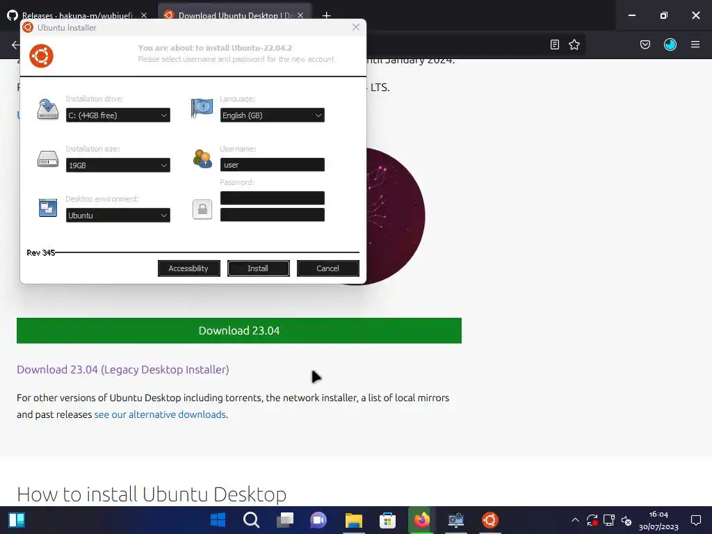
Task: Open the Installation size dropdown
Action: tap(118, 165)
